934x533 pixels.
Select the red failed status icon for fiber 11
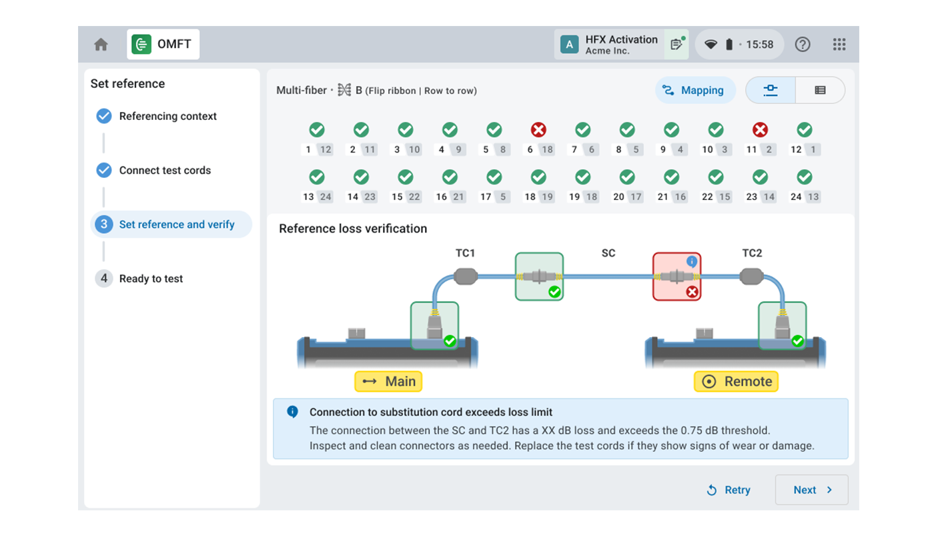[760, 130]
